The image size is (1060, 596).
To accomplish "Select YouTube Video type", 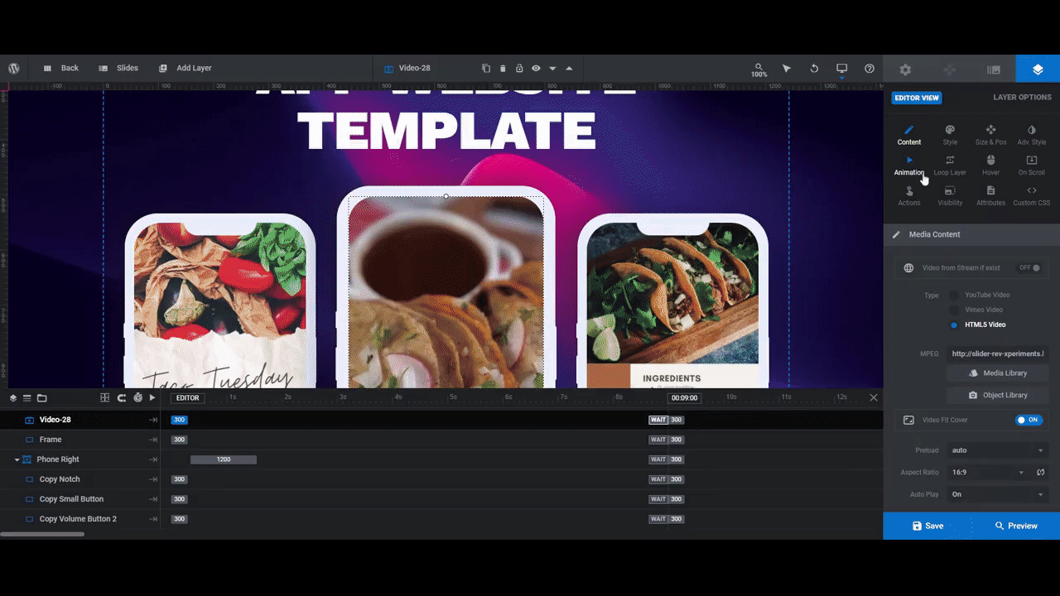I will 954,295.
